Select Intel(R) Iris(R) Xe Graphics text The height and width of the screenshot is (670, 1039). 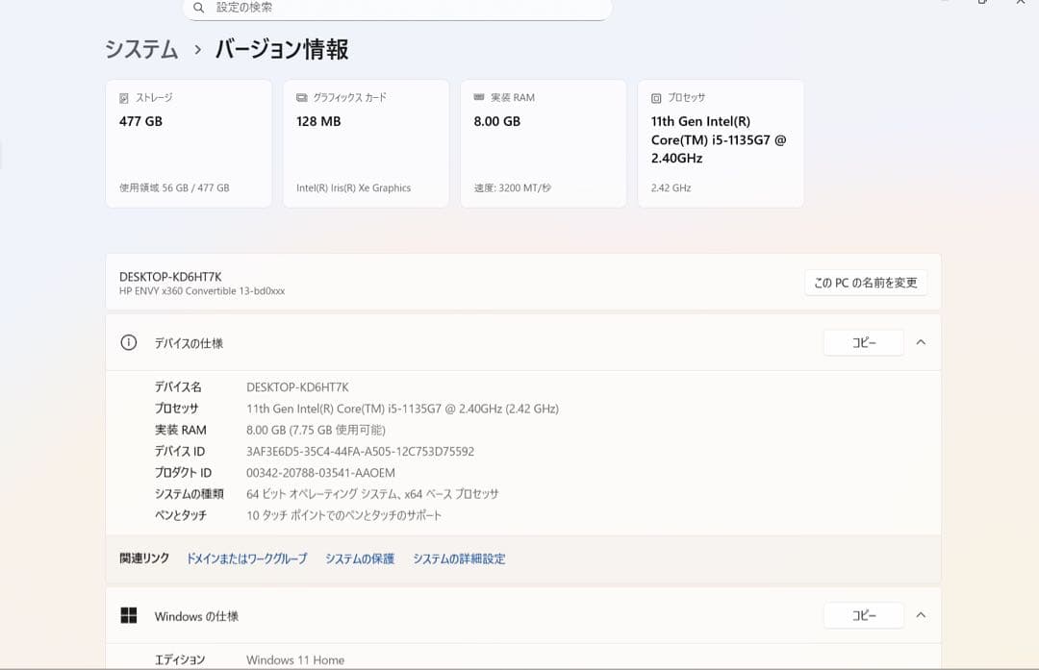[354, 188]
